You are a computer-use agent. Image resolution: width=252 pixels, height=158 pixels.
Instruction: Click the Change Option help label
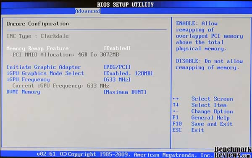(x=212, y=111)
